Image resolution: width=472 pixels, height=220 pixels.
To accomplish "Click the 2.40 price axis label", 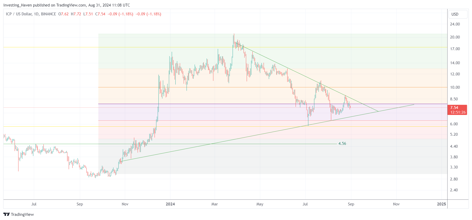I will point(454,190).
